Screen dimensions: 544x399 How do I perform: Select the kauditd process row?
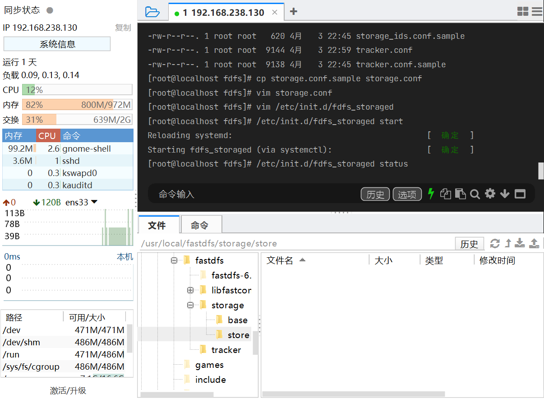(68, 185)
